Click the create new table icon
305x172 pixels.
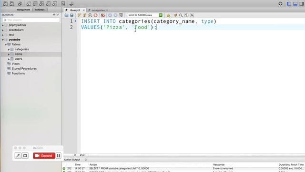(x=35, y=3)
